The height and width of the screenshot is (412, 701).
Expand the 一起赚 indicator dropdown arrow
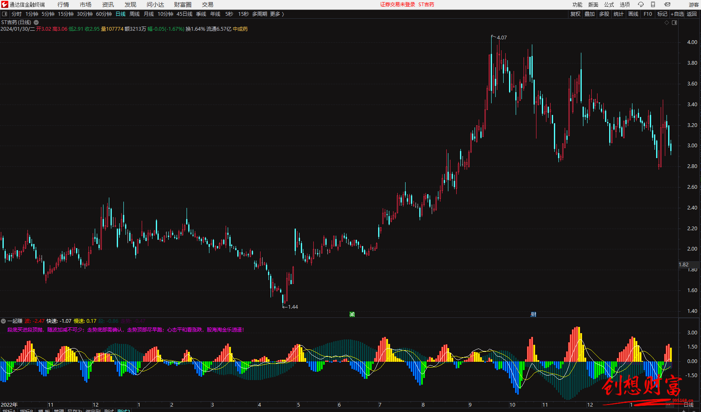3,321
